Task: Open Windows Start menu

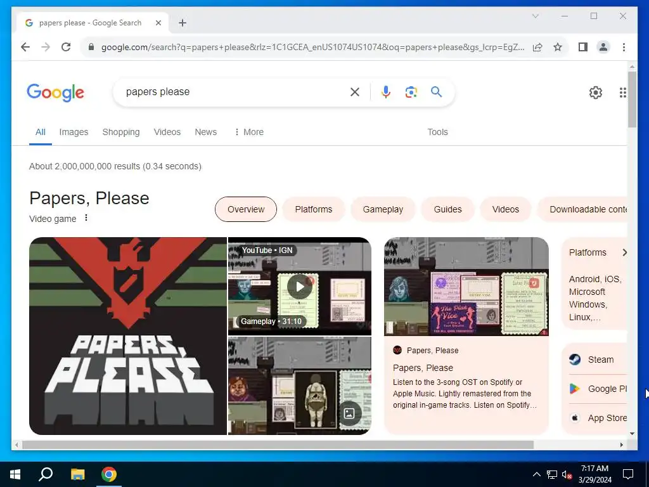Action: pyautogui.click(x=15, y=474)
